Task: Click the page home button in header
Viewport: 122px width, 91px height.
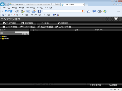Action: [116, 19]
